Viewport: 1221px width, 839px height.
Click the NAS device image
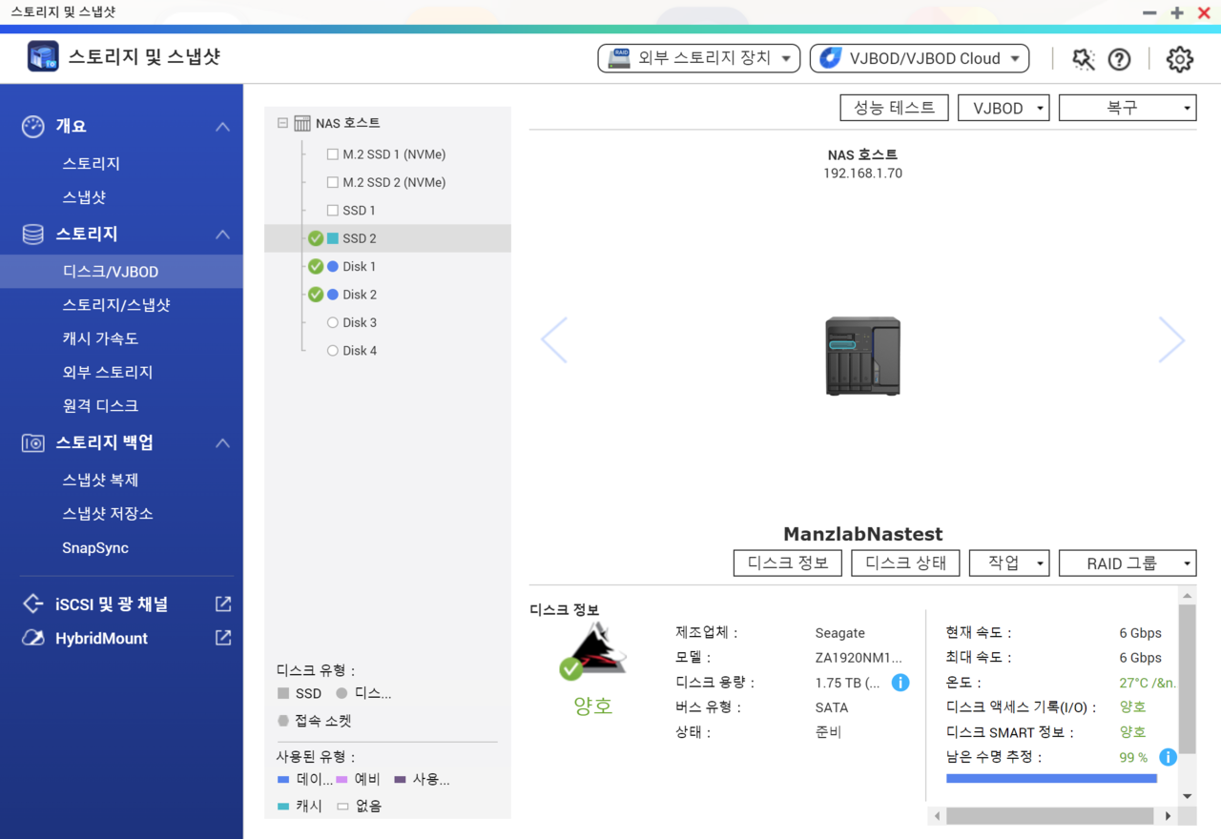pyautogui.click(x=862, y=356)
